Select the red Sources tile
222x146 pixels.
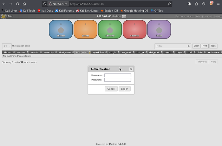[134, 29]
